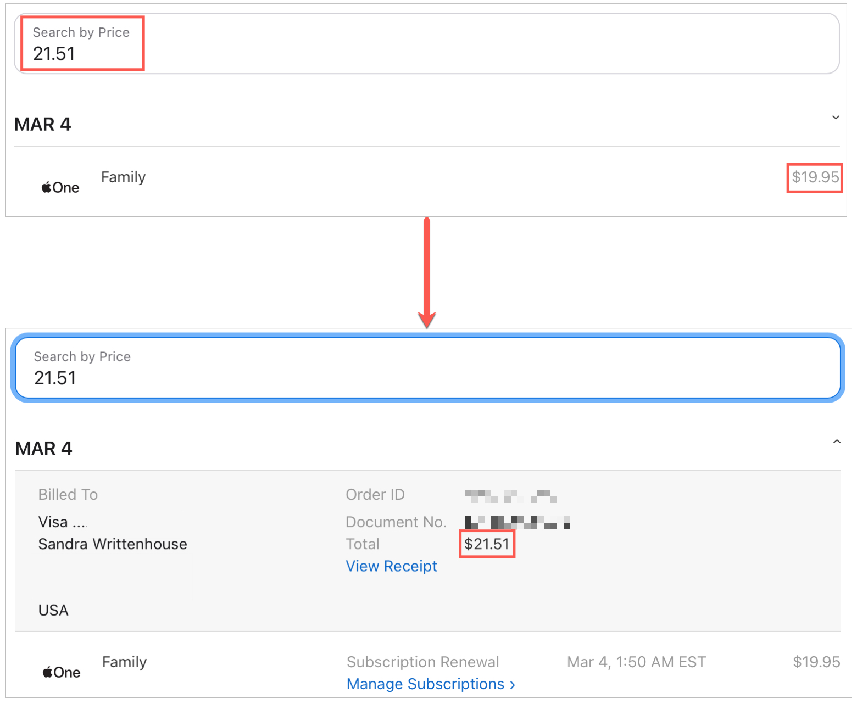Click the Family subscription label

coord(123,177)
